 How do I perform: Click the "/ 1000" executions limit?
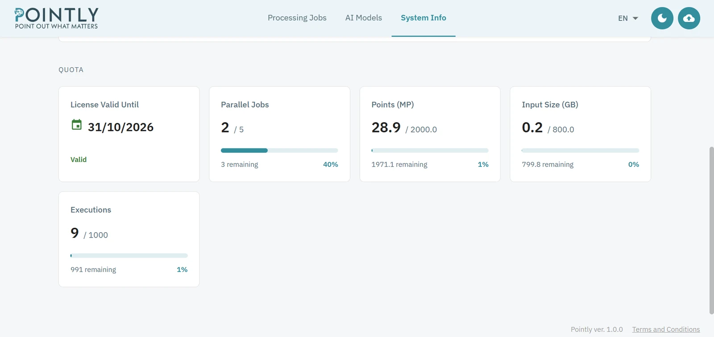95,235
